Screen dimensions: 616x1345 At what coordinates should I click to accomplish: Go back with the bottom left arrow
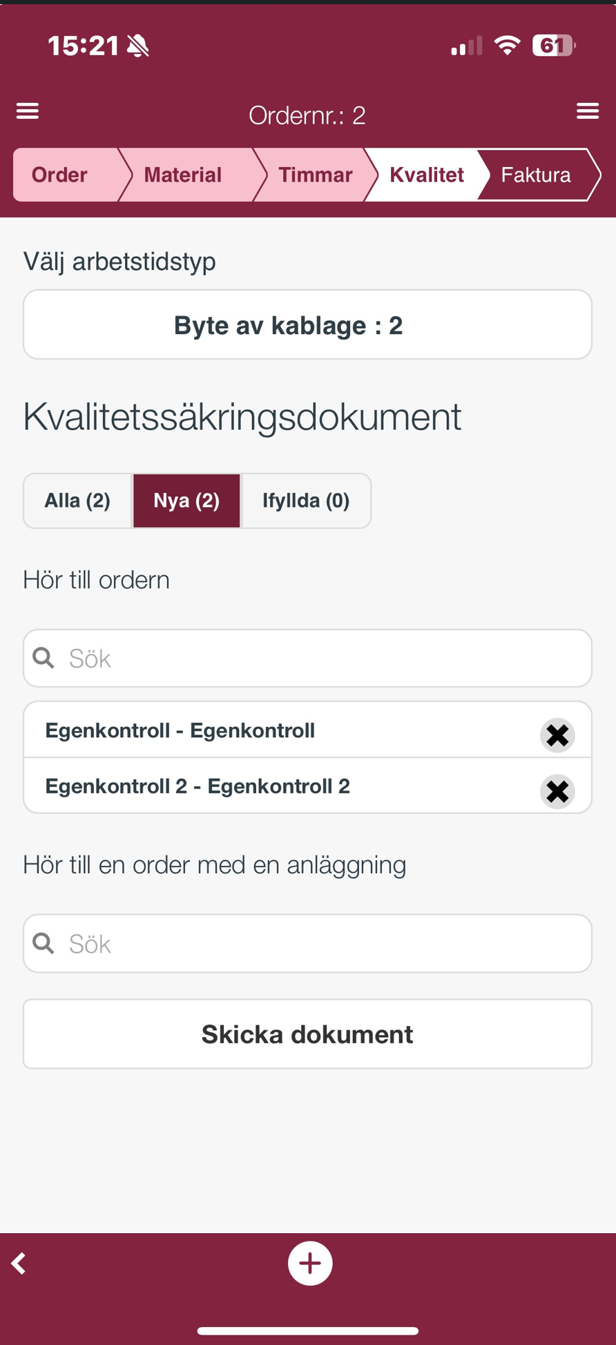(19, 1263)
